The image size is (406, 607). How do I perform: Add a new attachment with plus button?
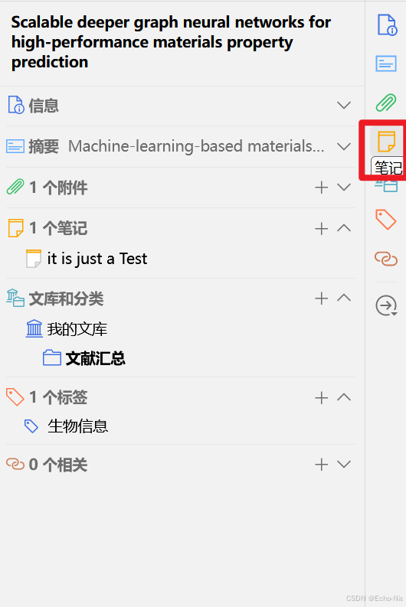pos(322,188)
